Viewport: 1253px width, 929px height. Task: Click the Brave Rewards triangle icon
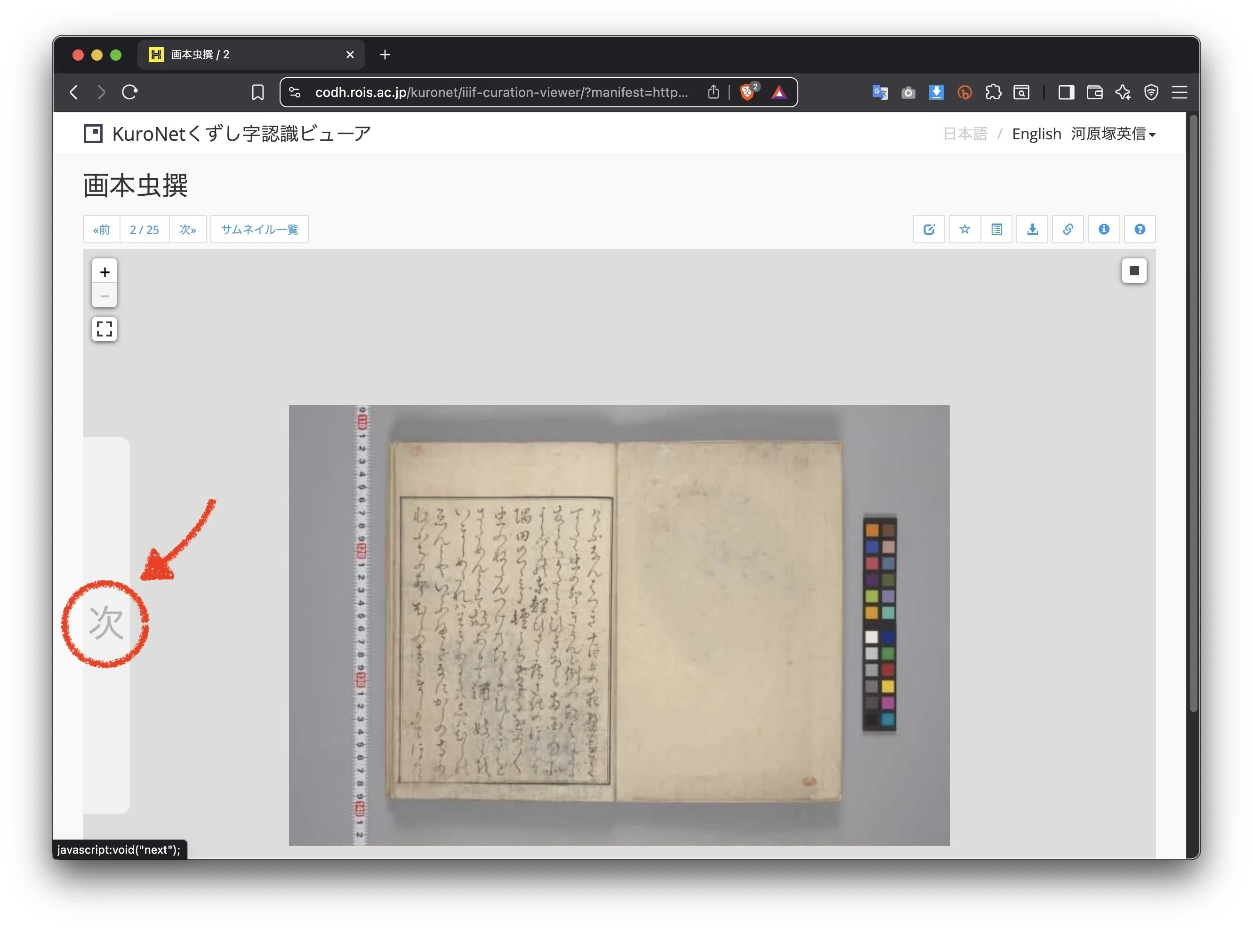[x=779, y=92]
